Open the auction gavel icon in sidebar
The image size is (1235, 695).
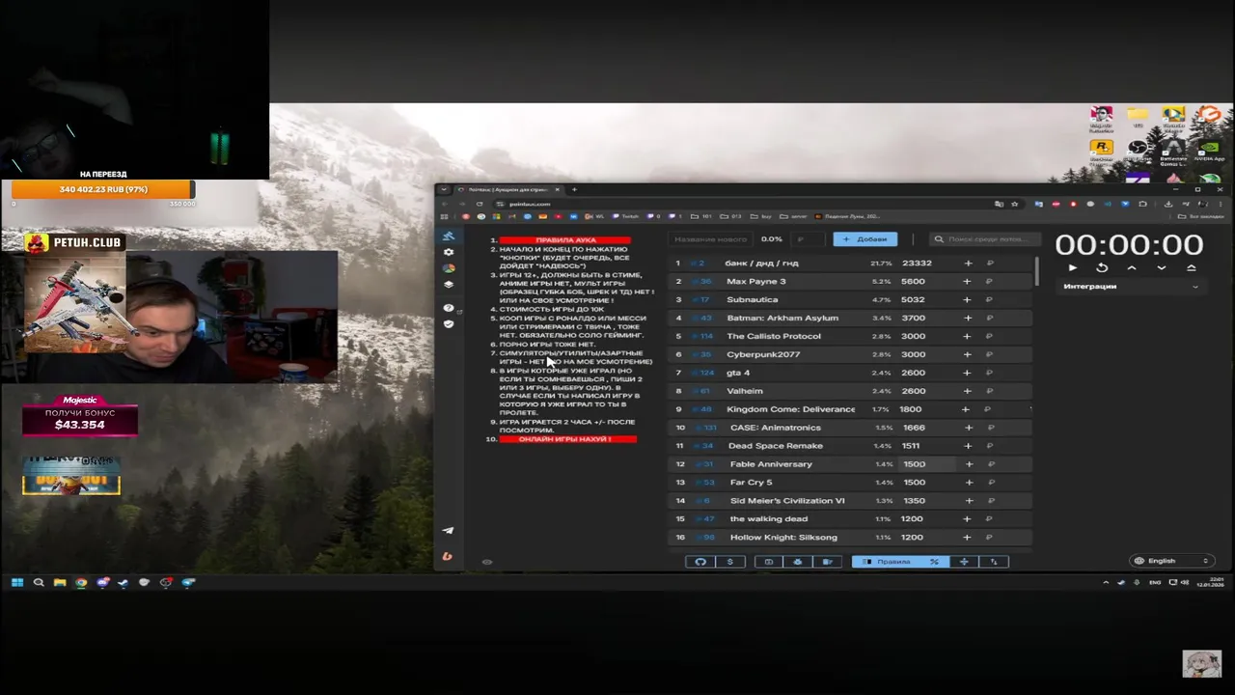pos(448,236)
